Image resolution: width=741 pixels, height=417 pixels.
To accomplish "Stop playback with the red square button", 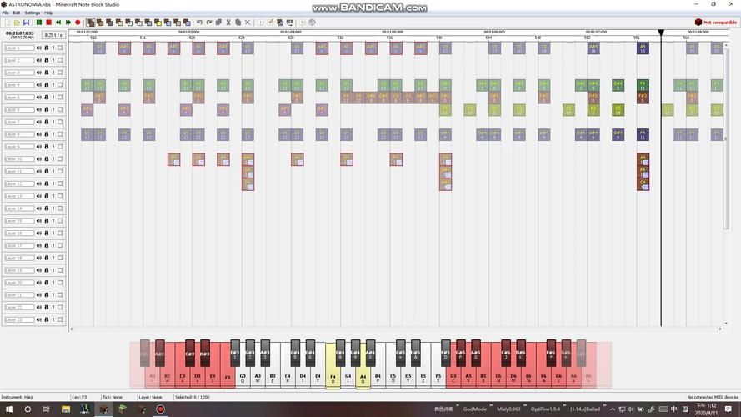I will tap(48, 23).
